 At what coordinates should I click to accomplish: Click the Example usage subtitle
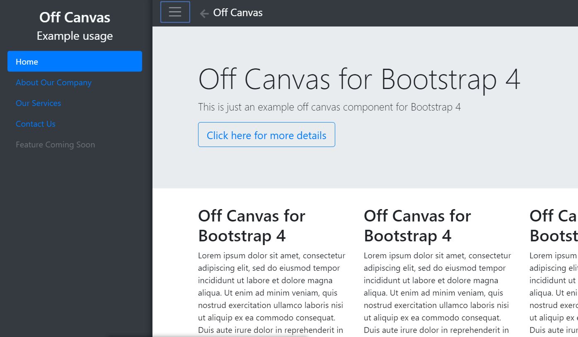coord(75,36)
